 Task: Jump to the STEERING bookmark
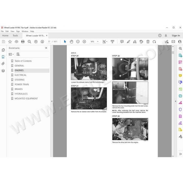click(x=20, y=79)
